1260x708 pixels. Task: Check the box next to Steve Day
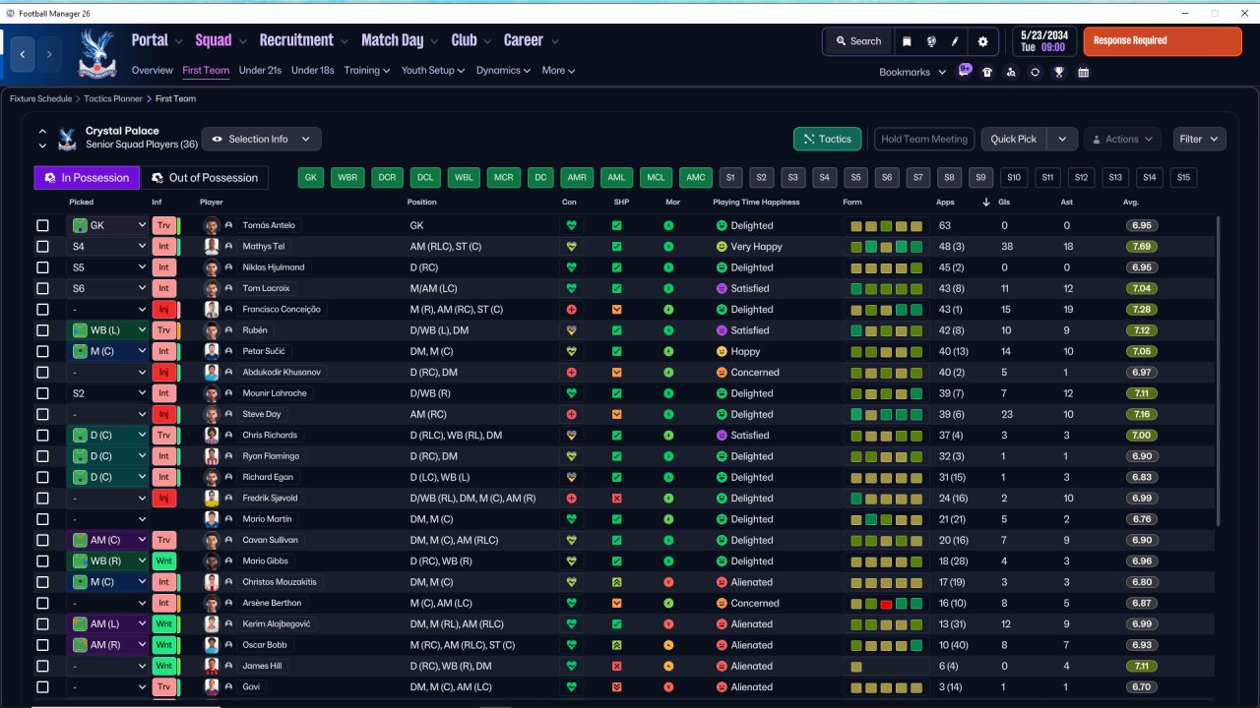(x=42, y=414)
